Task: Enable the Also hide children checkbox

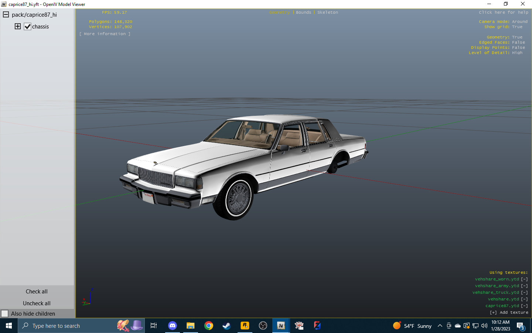Action: 4,313
